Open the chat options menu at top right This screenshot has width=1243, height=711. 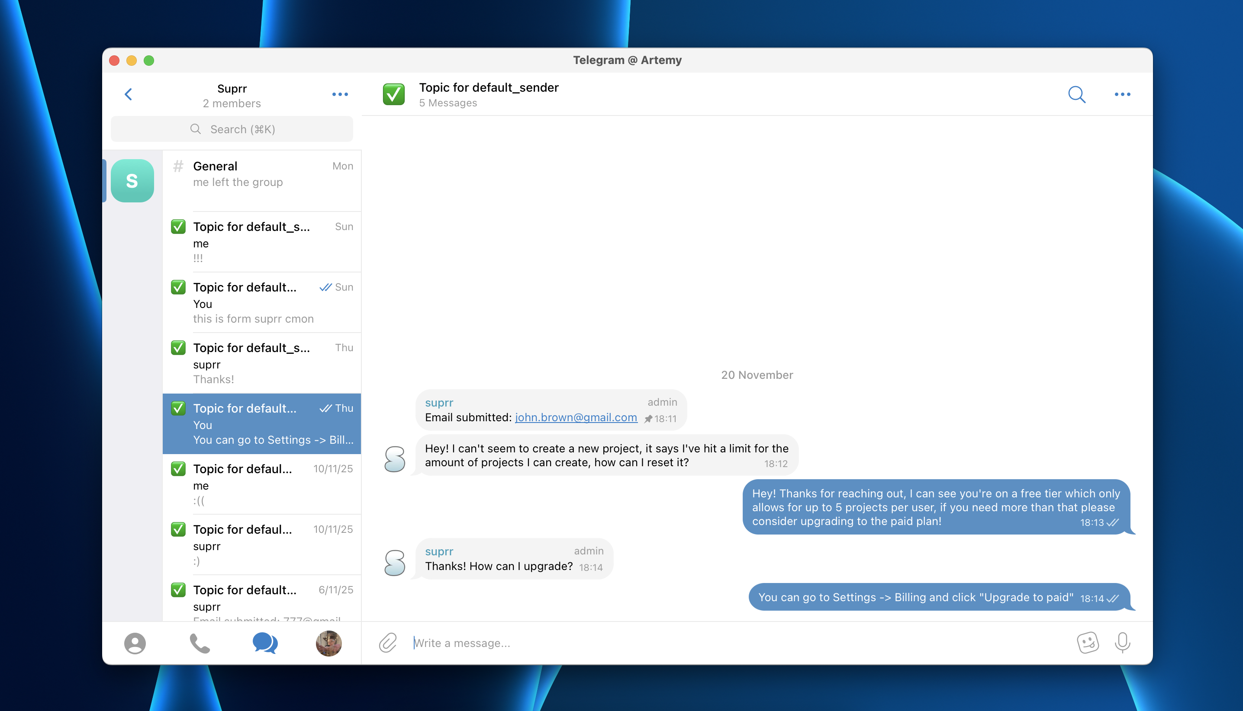click(x=1122, y=94)
